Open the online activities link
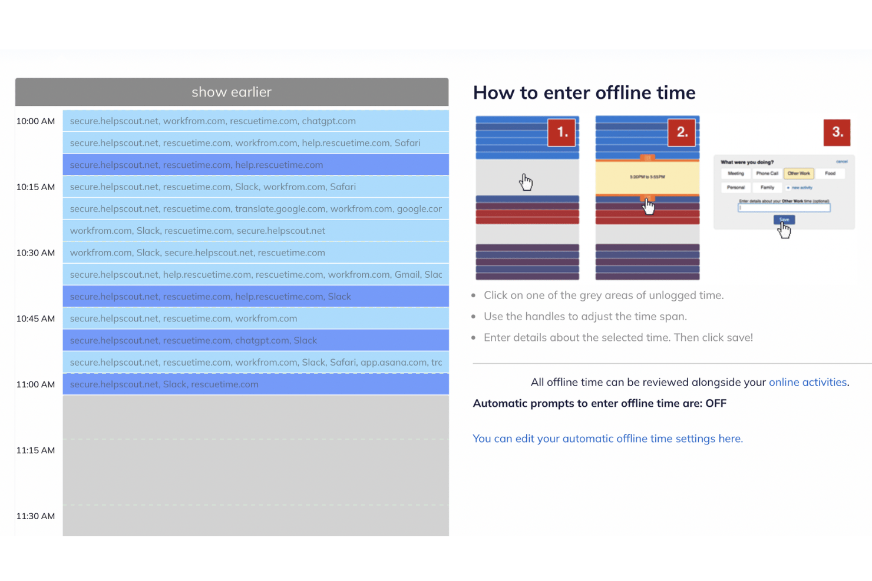The image size is (872, 581). 808,382
